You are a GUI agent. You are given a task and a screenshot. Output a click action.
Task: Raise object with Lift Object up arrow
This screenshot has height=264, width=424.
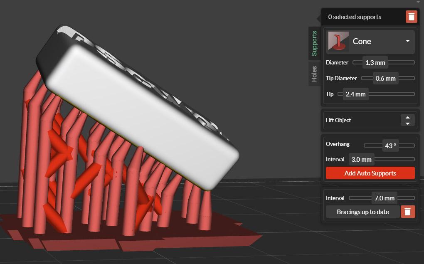point(407,117)
